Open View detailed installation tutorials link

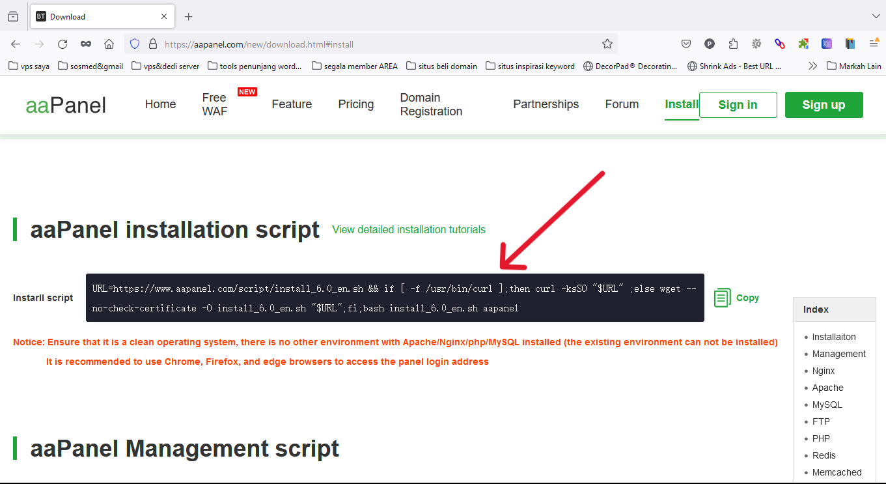(408, 229)
